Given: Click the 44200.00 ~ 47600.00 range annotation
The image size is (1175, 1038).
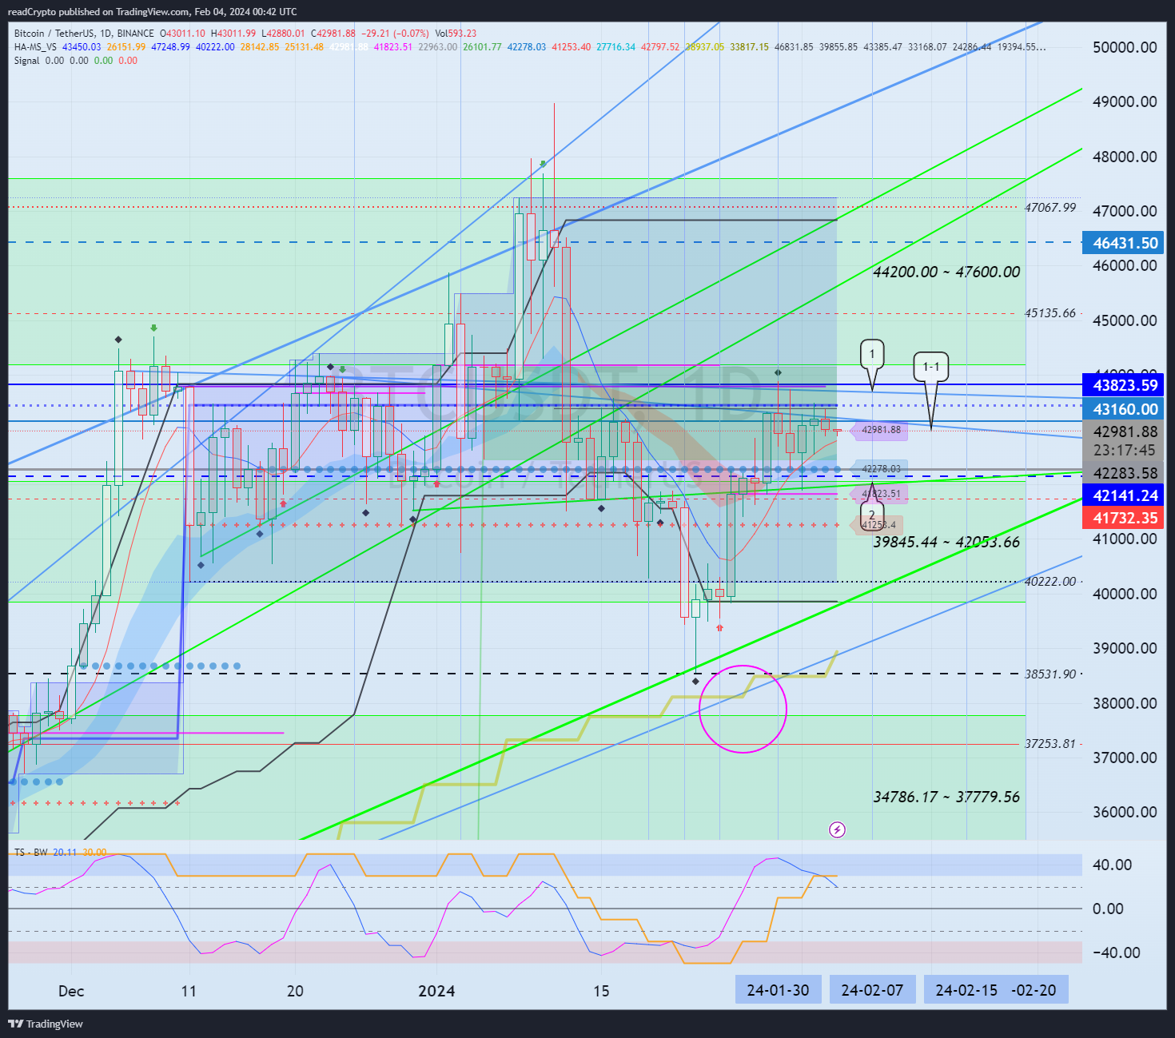Looking at the screenshot, I should [946, 272].
